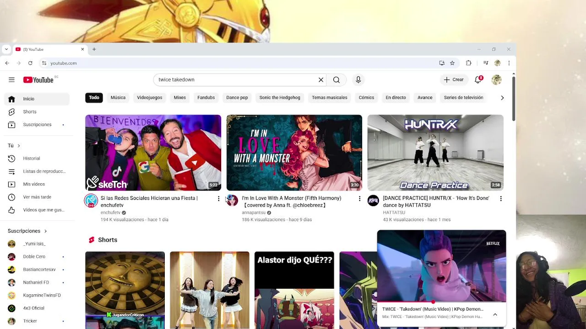This screenshot has height=329, width=586.
Task: Expand the TWICE Takedown miniplayer
Action: [x=495, y=314]
